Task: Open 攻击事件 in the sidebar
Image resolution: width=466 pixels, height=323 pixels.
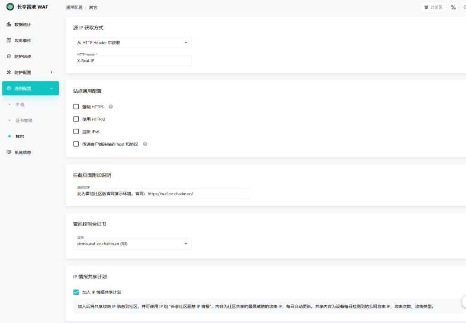Action: point(30,40)
